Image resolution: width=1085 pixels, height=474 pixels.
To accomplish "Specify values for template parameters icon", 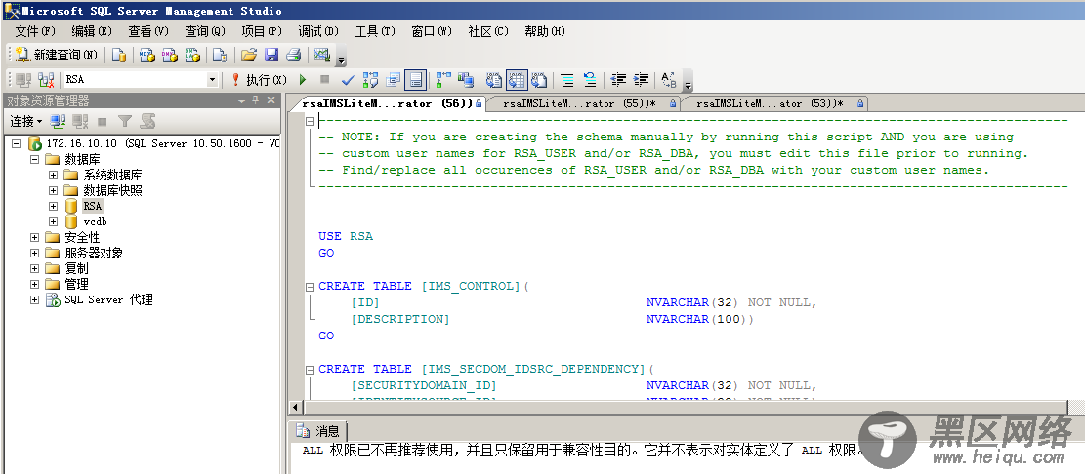I will pos(668,80).
